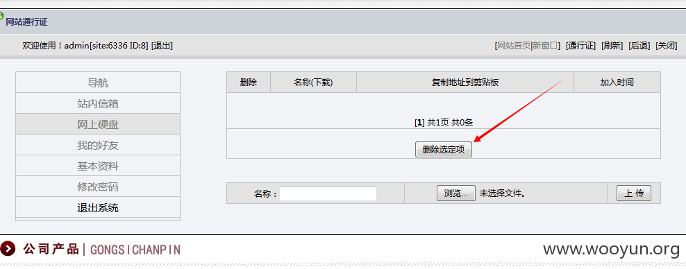Click the [刷新] link

point(612,46)
